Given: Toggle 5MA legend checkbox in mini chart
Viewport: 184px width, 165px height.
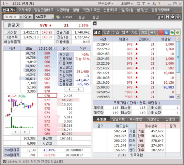Looking at the screenshot, I should pos(19,96).
